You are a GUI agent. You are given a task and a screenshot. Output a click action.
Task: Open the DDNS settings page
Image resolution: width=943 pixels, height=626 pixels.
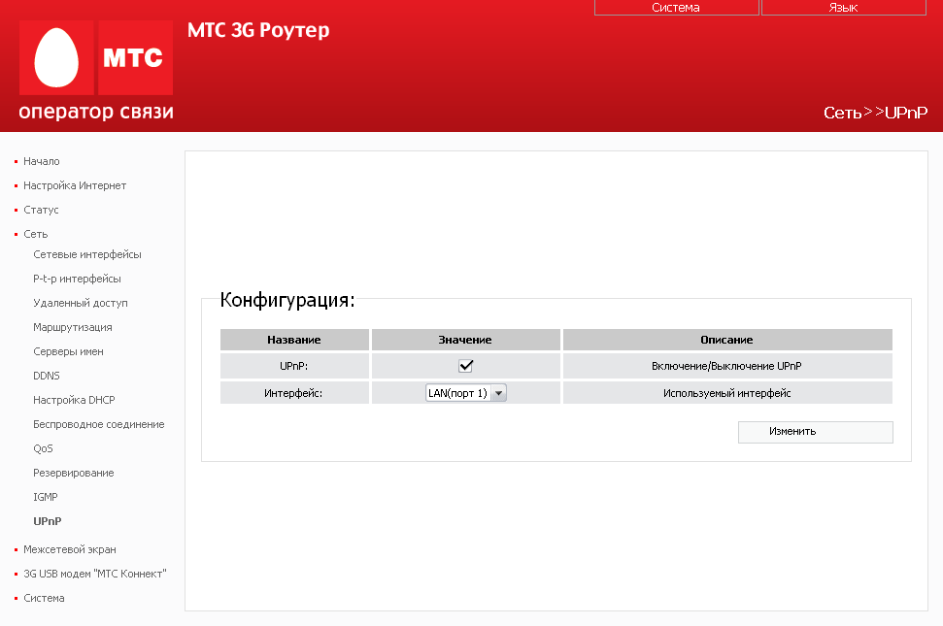click(47, 376)
